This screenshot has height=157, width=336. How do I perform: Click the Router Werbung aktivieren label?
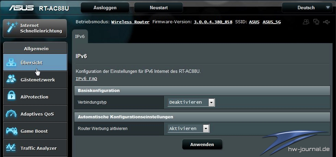103,129
